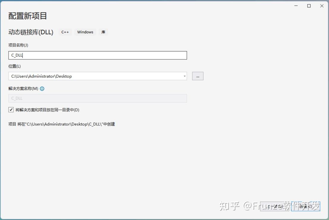Click the close X icon of the dialog

322,6
